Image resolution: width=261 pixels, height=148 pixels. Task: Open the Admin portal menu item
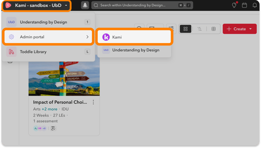pyautogui.click(x=48, y=37)
